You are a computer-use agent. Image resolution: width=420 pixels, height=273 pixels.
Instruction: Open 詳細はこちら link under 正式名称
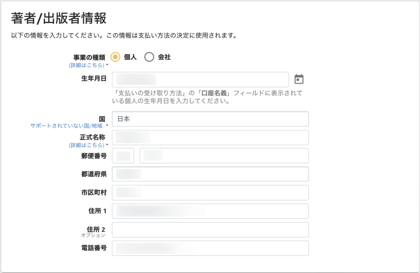tap(87, 145)
